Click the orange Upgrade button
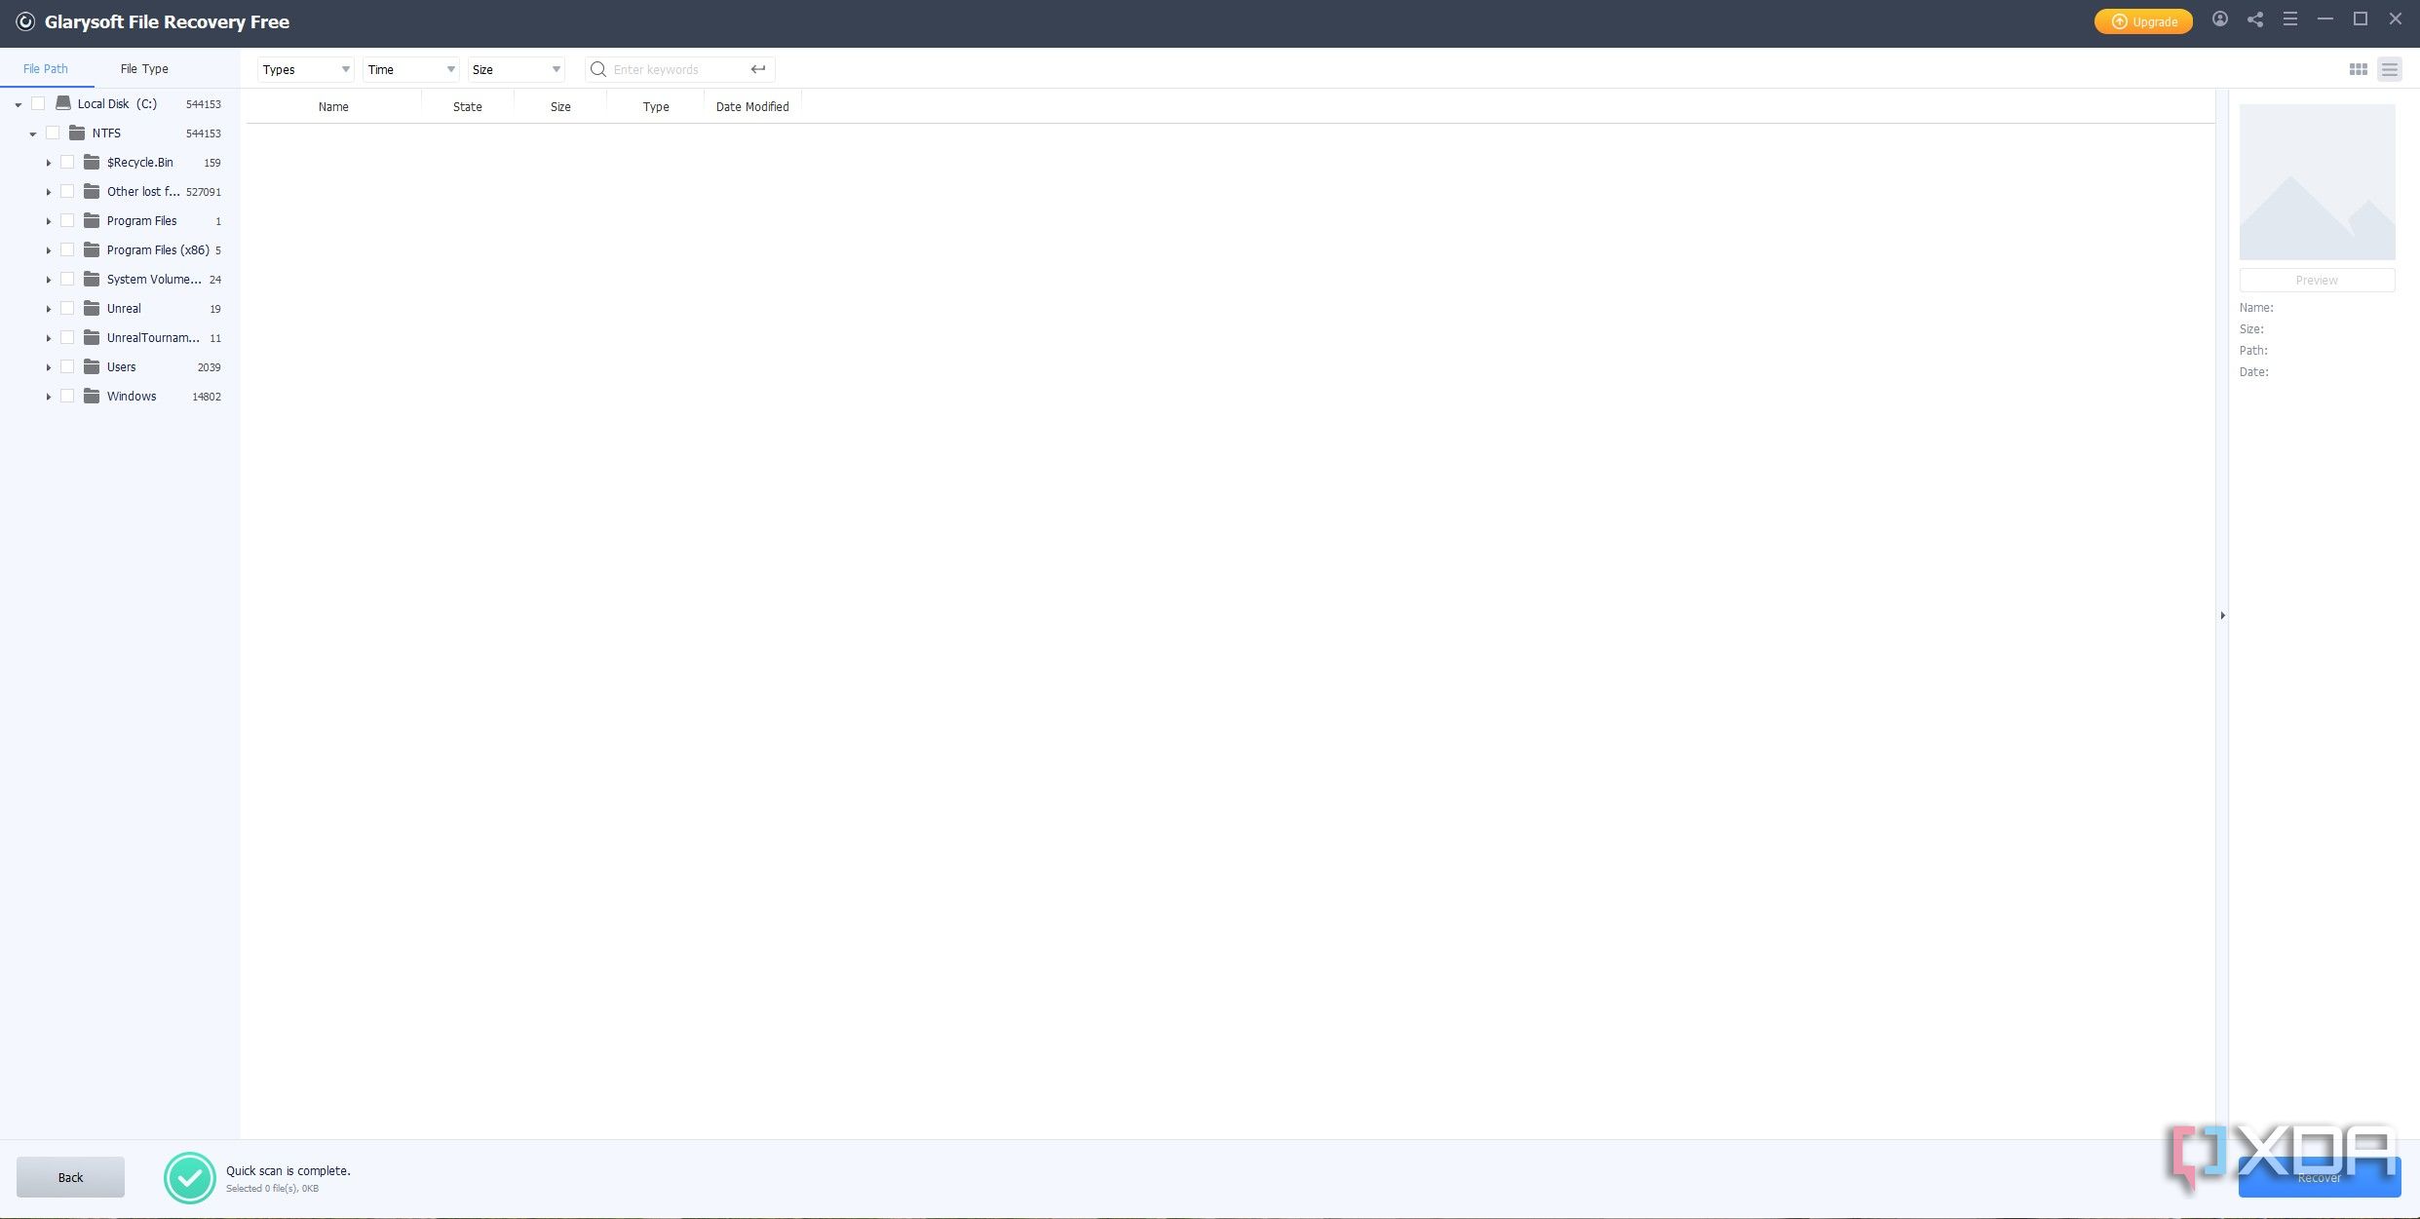Image resolution: width=2420 pixels, height=1219 pixels. click(x=2143, y=21)
